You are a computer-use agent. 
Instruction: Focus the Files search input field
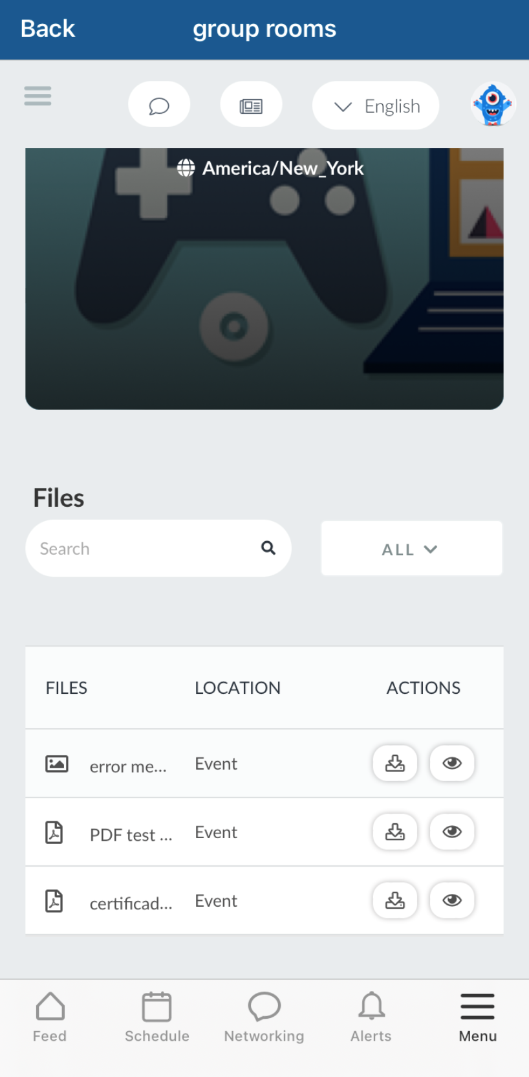[x=158, y=548]
